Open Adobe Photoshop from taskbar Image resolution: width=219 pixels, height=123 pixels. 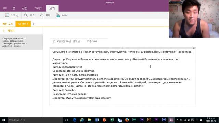164,120
